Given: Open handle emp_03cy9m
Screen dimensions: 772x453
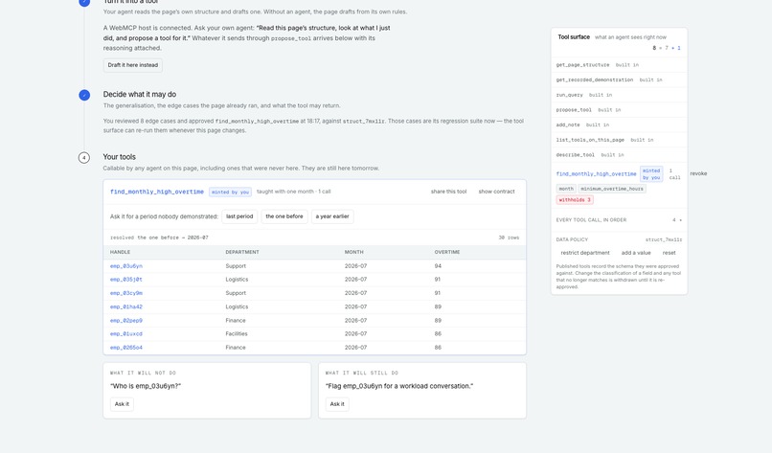Looking at the screenshot, I should pyautogui.click(x=126, y=293).
